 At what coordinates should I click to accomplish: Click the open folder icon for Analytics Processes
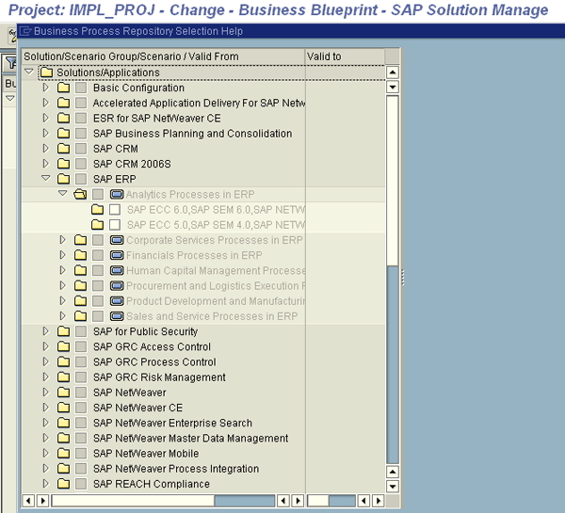click(80, 194)
